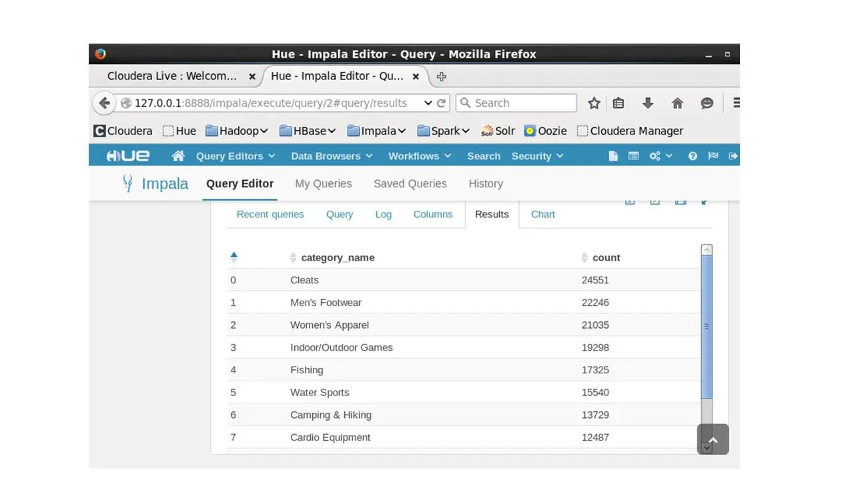Viewport: 854px width, 480px height.
Task: Sort by the row index column arrows
Action: tap(234, 257)
